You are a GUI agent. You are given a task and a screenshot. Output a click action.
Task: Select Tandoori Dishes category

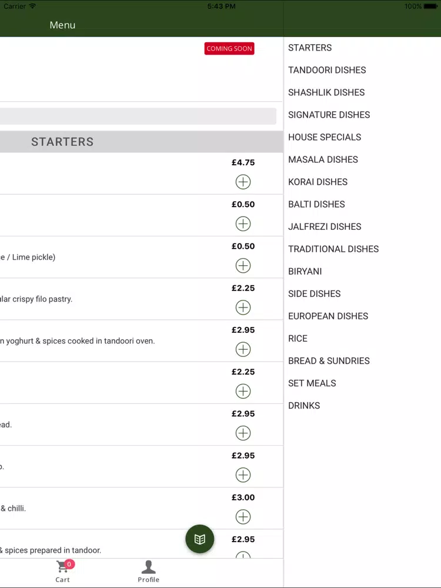pos(327,70)
